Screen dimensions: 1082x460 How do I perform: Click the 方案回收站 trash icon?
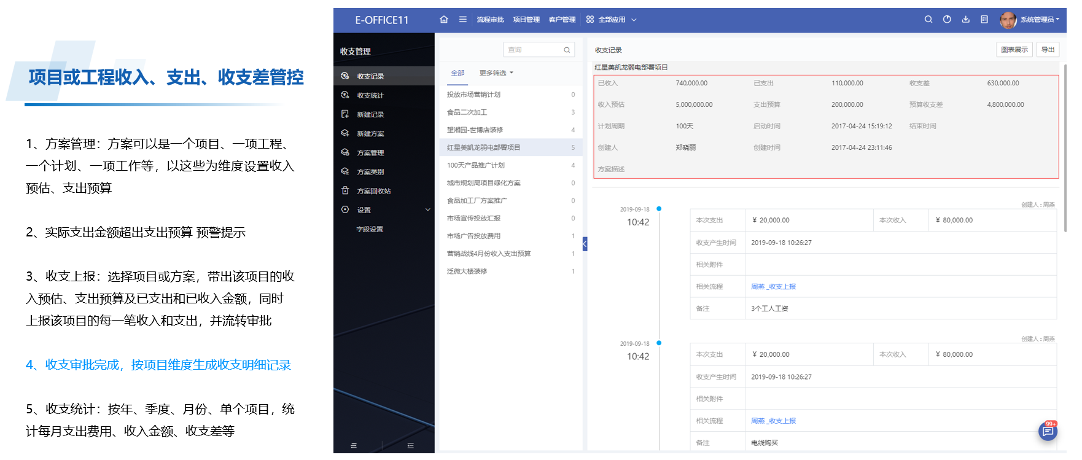(x=345, y=190)
